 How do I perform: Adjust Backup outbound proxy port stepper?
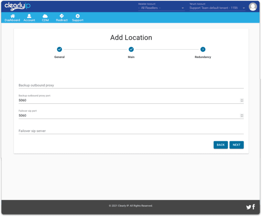pos(242,100)
